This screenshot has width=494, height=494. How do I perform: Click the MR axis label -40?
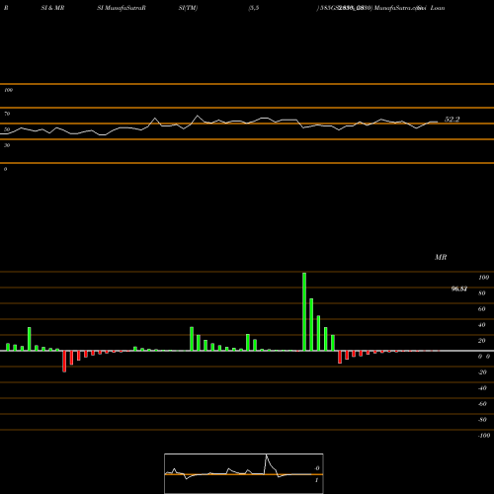coord(482,388)
